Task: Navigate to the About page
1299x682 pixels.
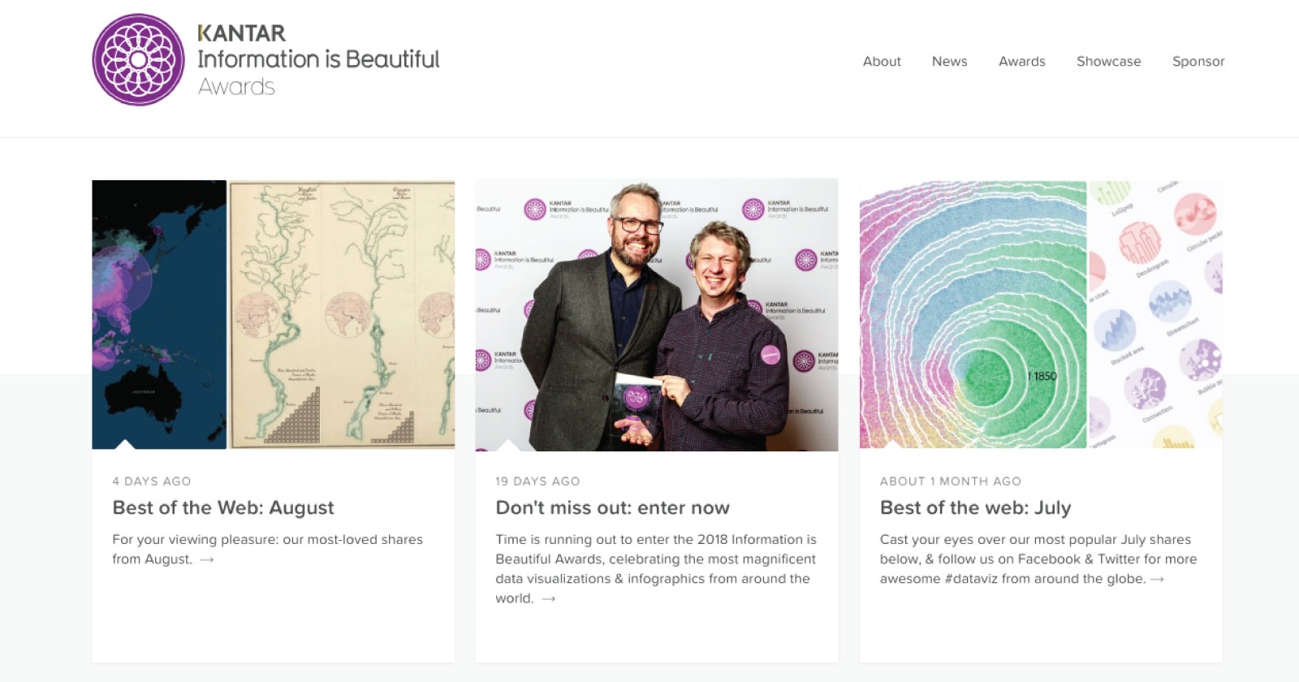Action: 883,61
